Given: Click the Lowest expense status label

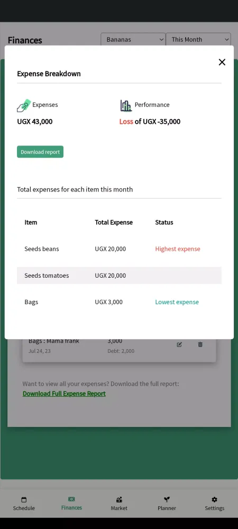Looking at the screenshot, I should pos(177,302).
